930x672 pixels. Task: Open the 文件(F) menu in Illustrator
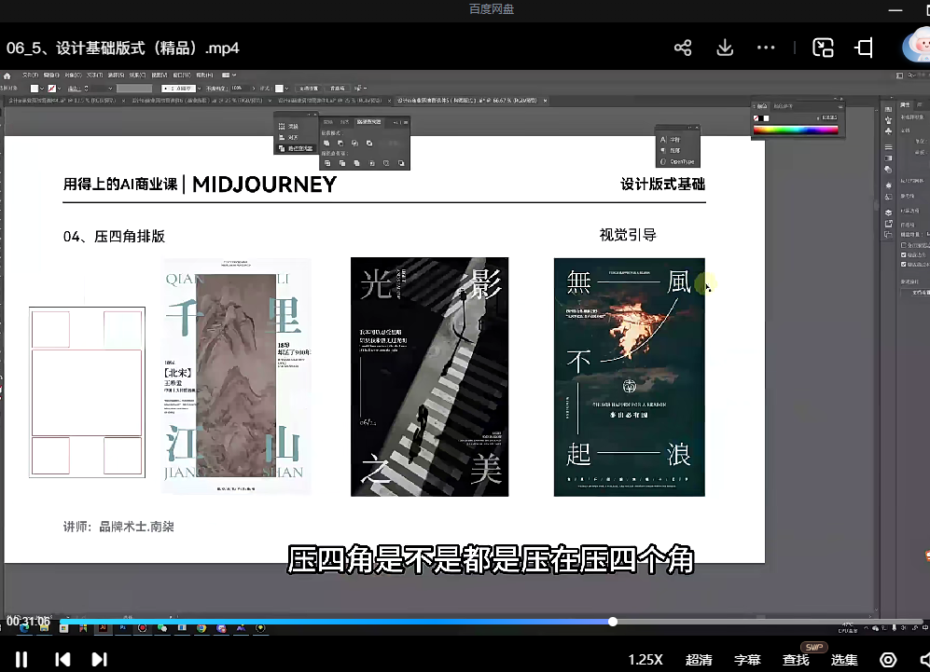pyautogui.click(x=30, y=75)
